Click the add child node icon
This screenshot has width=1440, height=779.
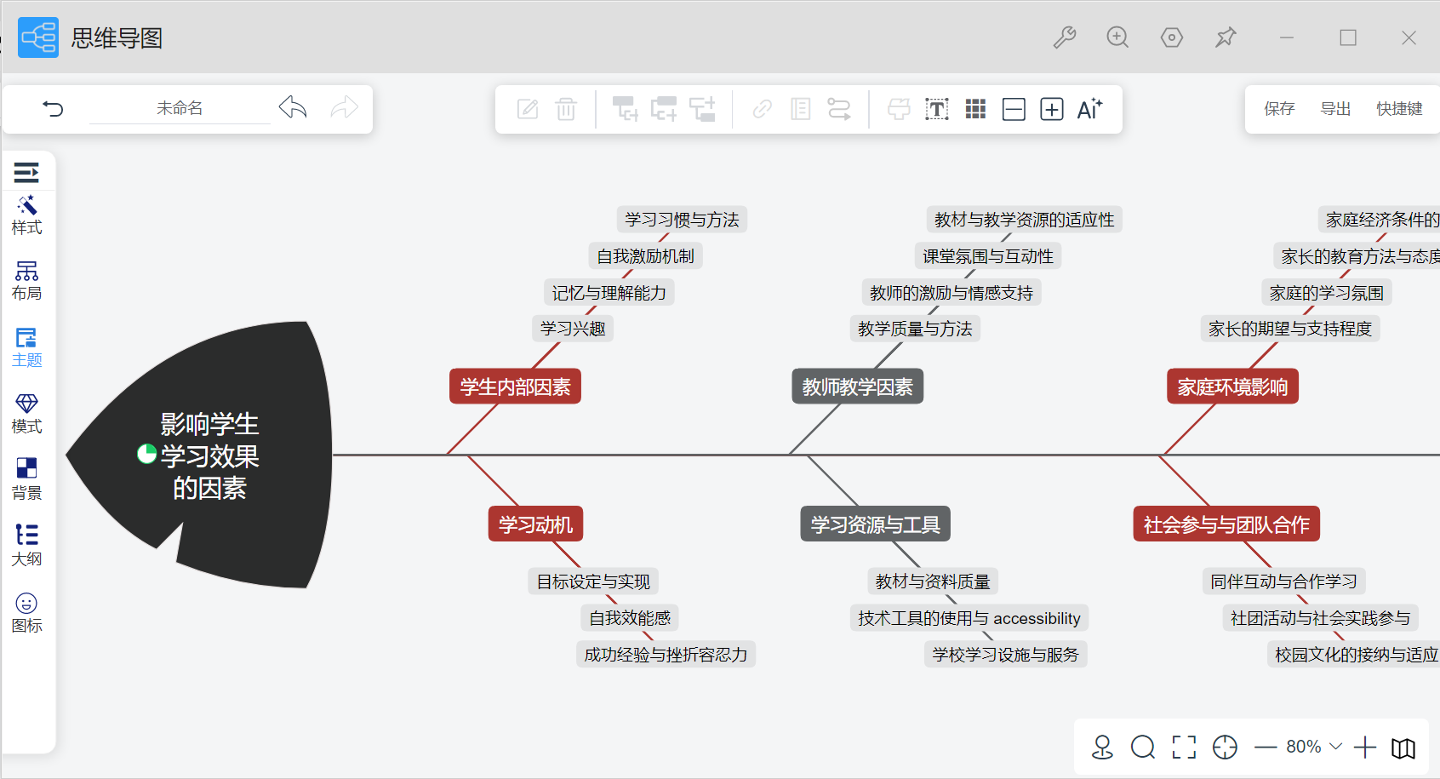coord(626,109)
